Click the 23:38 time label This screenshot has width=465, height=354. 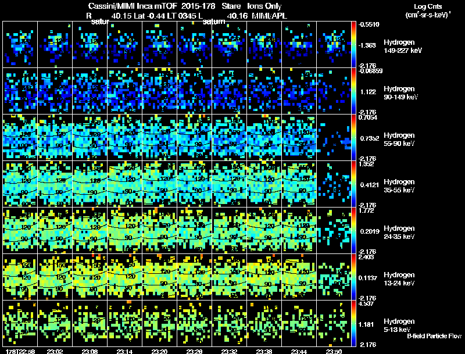pos(264,351)
